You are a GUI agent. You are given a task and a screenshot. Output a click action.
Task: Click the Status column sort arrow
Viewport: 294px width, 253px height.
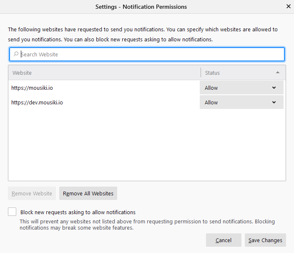point(278,73)
